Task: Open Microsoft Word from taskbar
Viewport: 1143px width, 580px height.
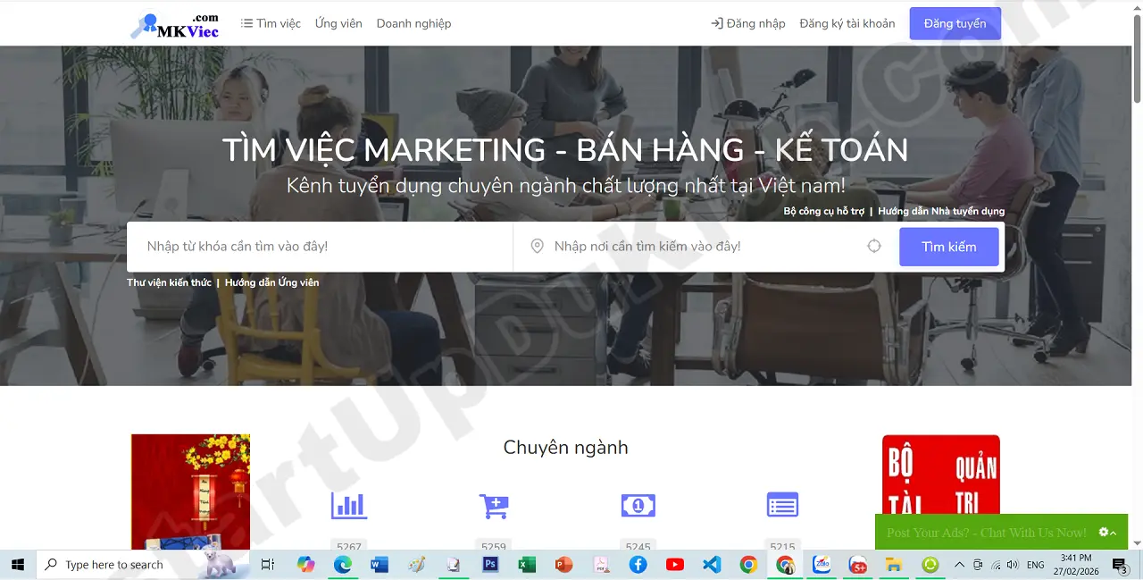Action: tap(380, 565)
